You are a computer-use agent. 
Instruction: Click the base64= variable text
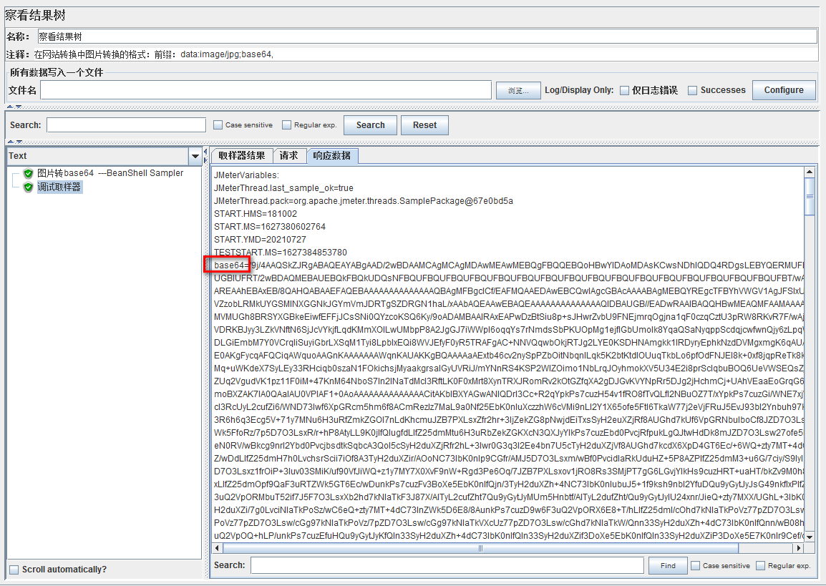[x=232, y=265]
